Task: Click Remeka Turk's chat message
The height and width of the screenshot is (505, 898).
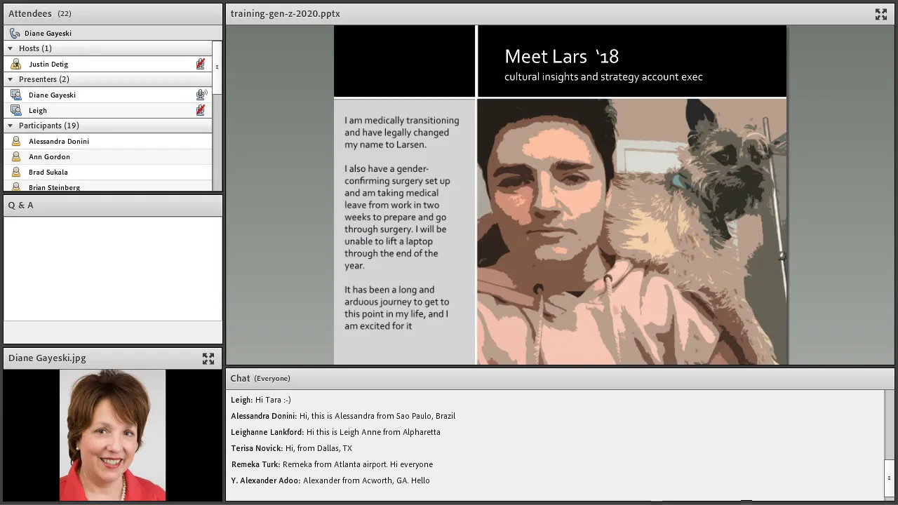Action: coord(332,464)
